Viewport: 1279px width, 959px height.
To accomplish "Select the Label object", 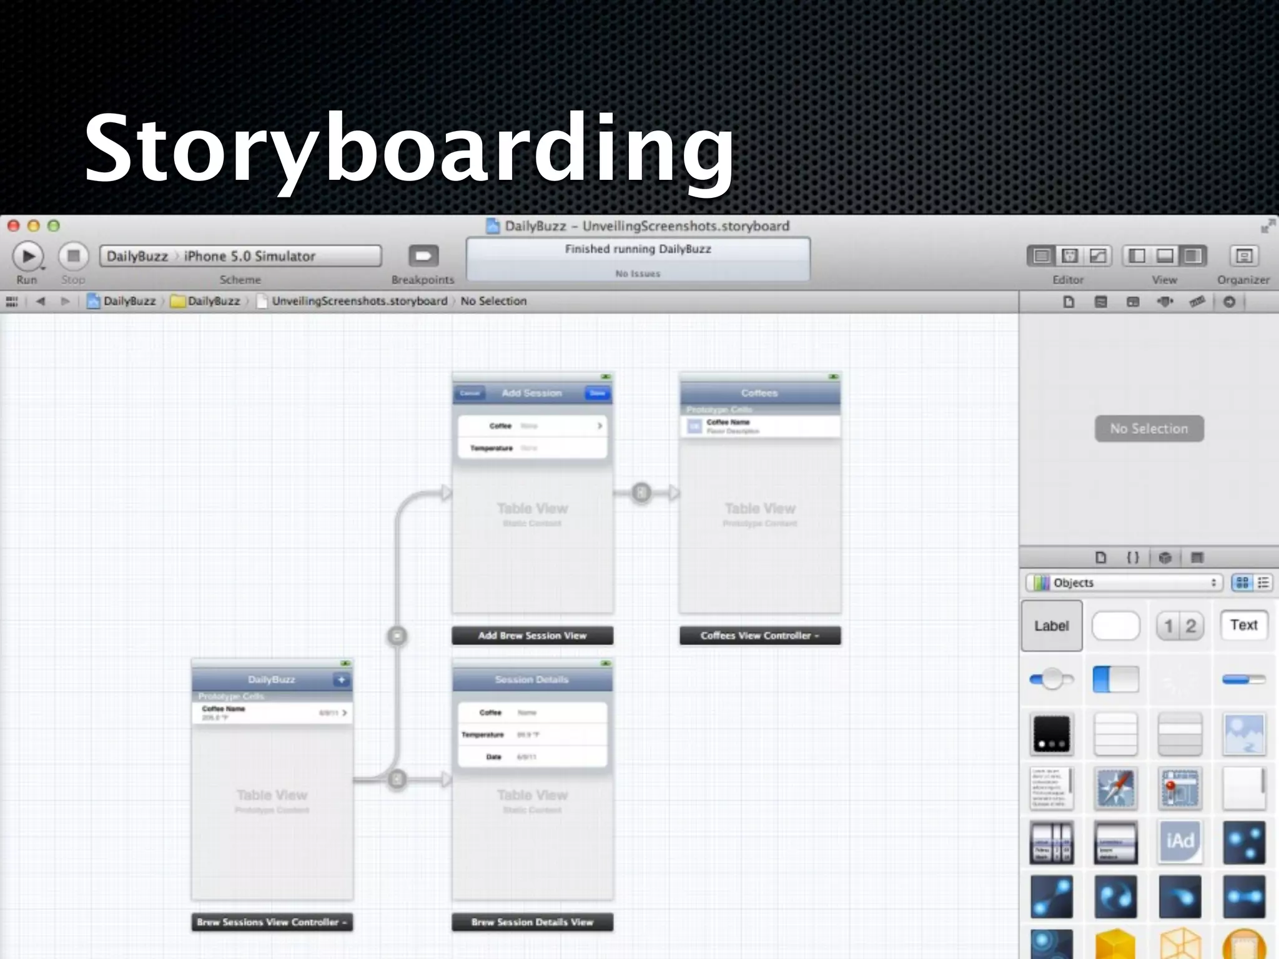I will point(1052,626).
